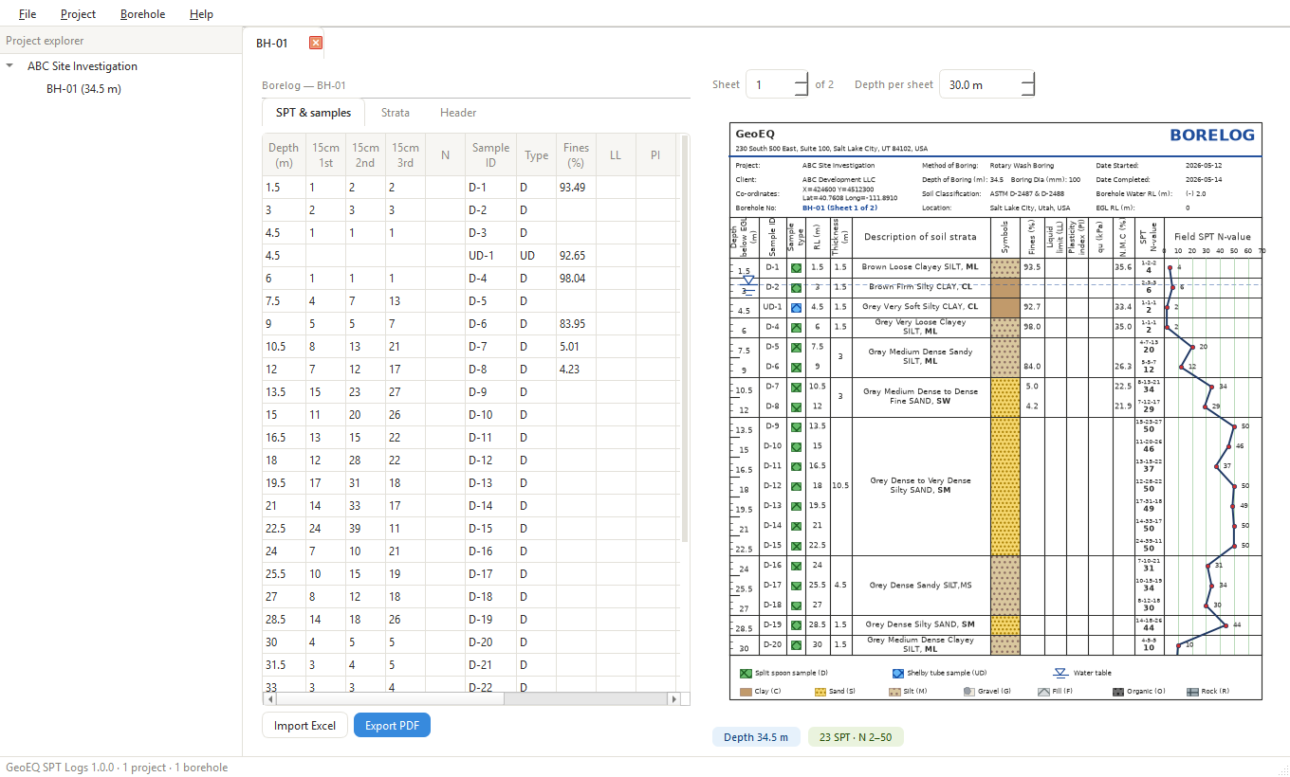1290x777 pixels.
Task: Click the Gravel (G) legend icon
Action: coord(968,692)
